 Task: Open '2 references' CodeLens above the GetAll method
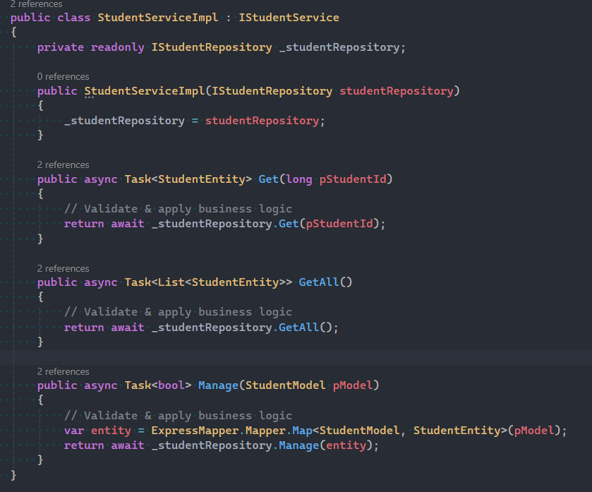(63, 268)
